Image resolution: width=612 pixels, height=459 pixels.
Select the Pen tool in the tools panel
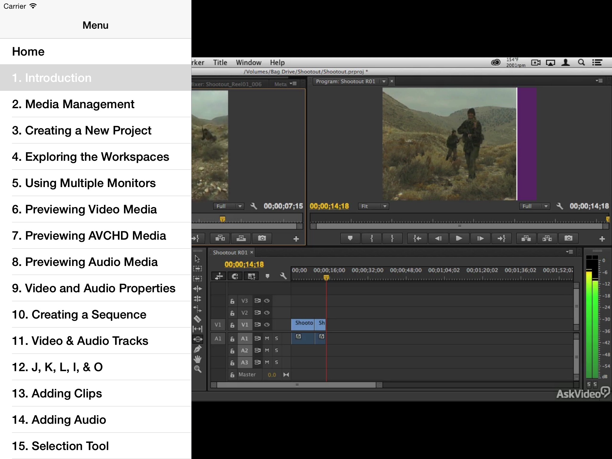(198, 349)
